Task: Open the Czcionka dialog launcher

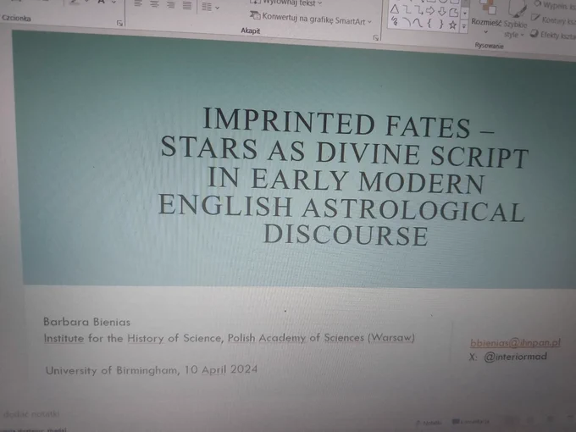Action: [x=119, y=23]
